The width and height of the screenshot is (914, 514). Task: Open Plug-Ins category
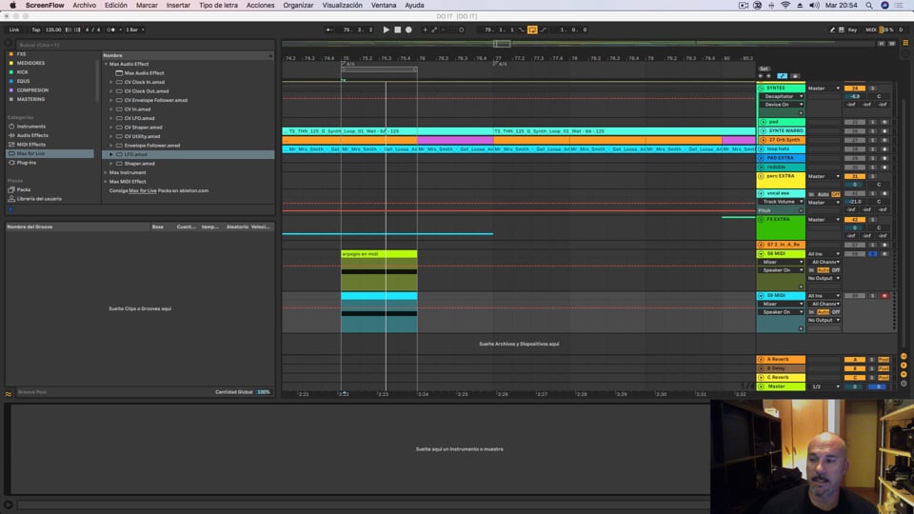click(27, 163)
